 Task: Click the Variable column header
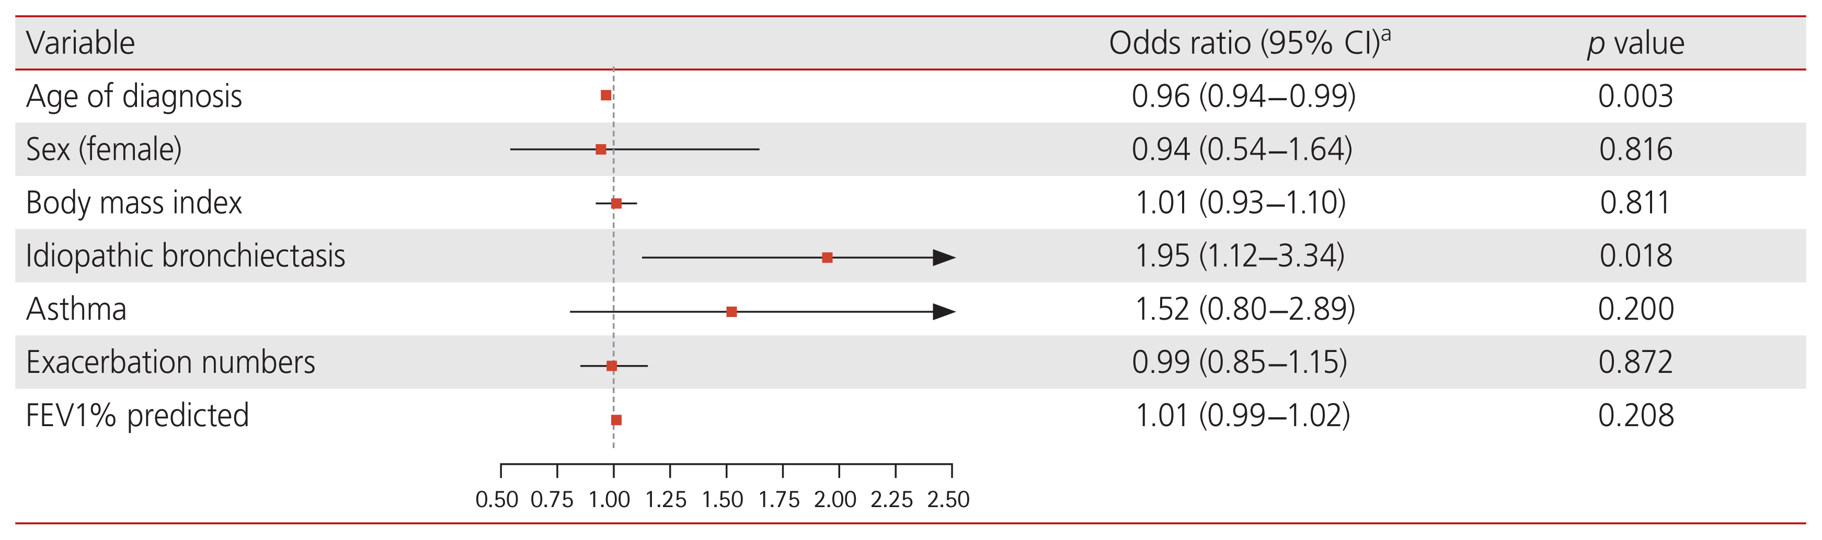tap(80, 43)
